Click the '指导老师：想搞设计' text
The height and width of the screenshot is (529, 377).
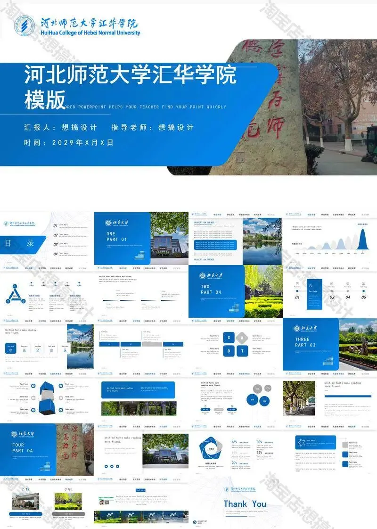click(152, 127)
